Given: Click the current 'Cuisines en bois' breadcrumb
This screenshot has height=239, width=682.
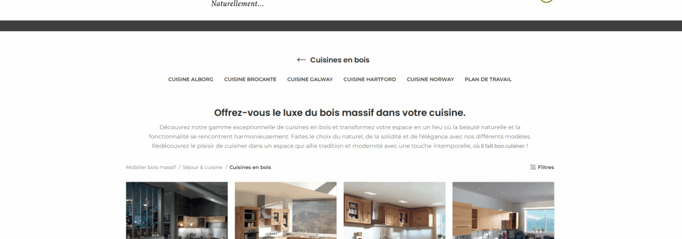Looking at the screenshot, I should (x=250, y=167).
